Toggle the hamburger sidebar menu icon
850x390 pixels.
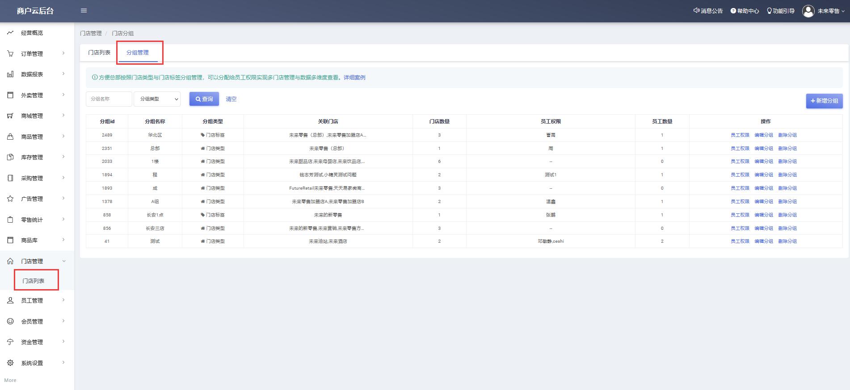point(84,11)
